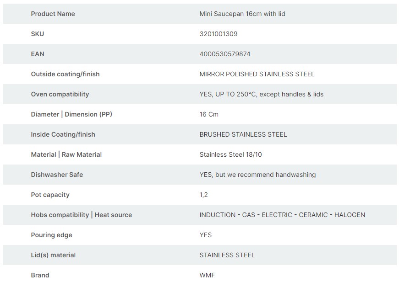Select the EAN code 4000530579874
The image size is (399, 287).
(225, 54)
